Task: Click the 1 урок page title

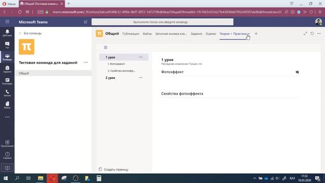Action: tap(167, 60)
